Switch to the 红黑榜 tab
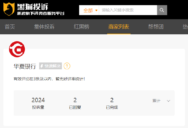Image resolution: width=188 pixels, height=128 pixels. [x=82, y=27]
